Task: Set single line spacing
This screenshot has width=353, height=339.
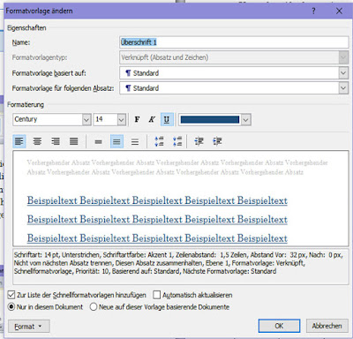Action: pos(99,141)
